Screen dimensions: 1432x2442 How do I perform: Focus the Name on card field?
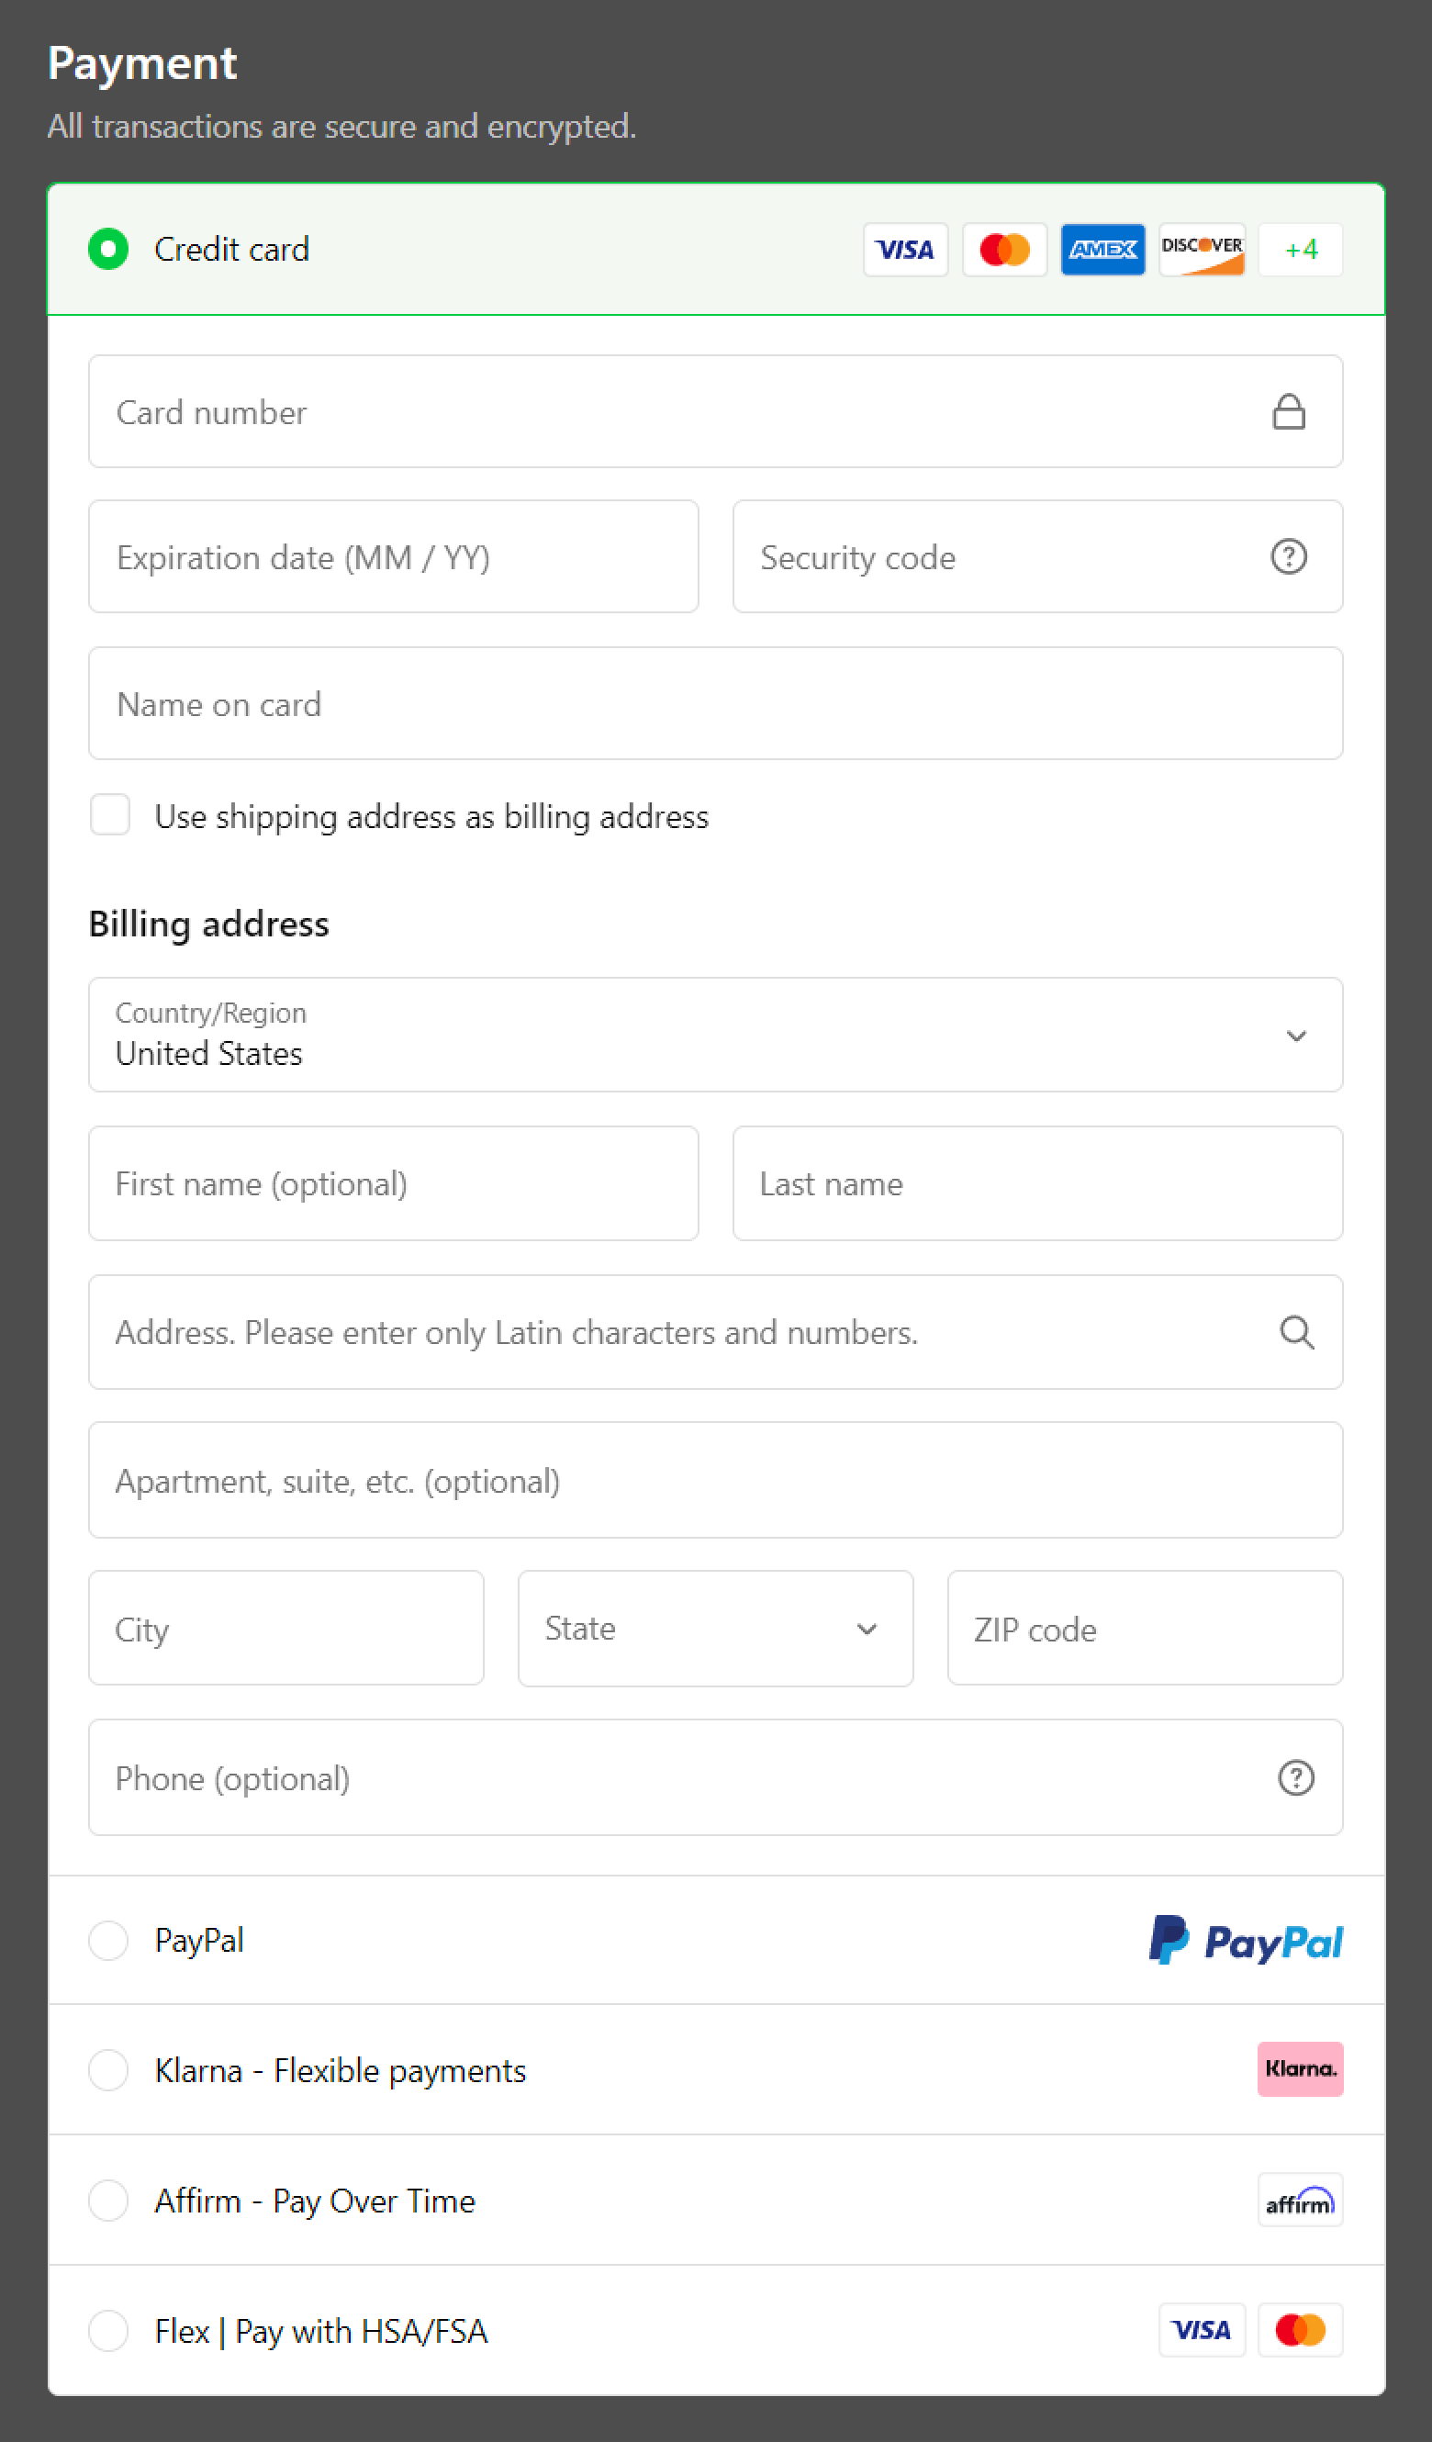715,703
